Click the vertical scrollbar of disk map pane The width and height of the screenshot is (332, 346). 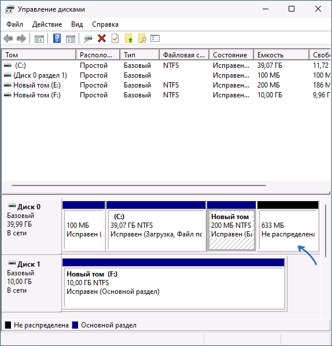[326, 231]
